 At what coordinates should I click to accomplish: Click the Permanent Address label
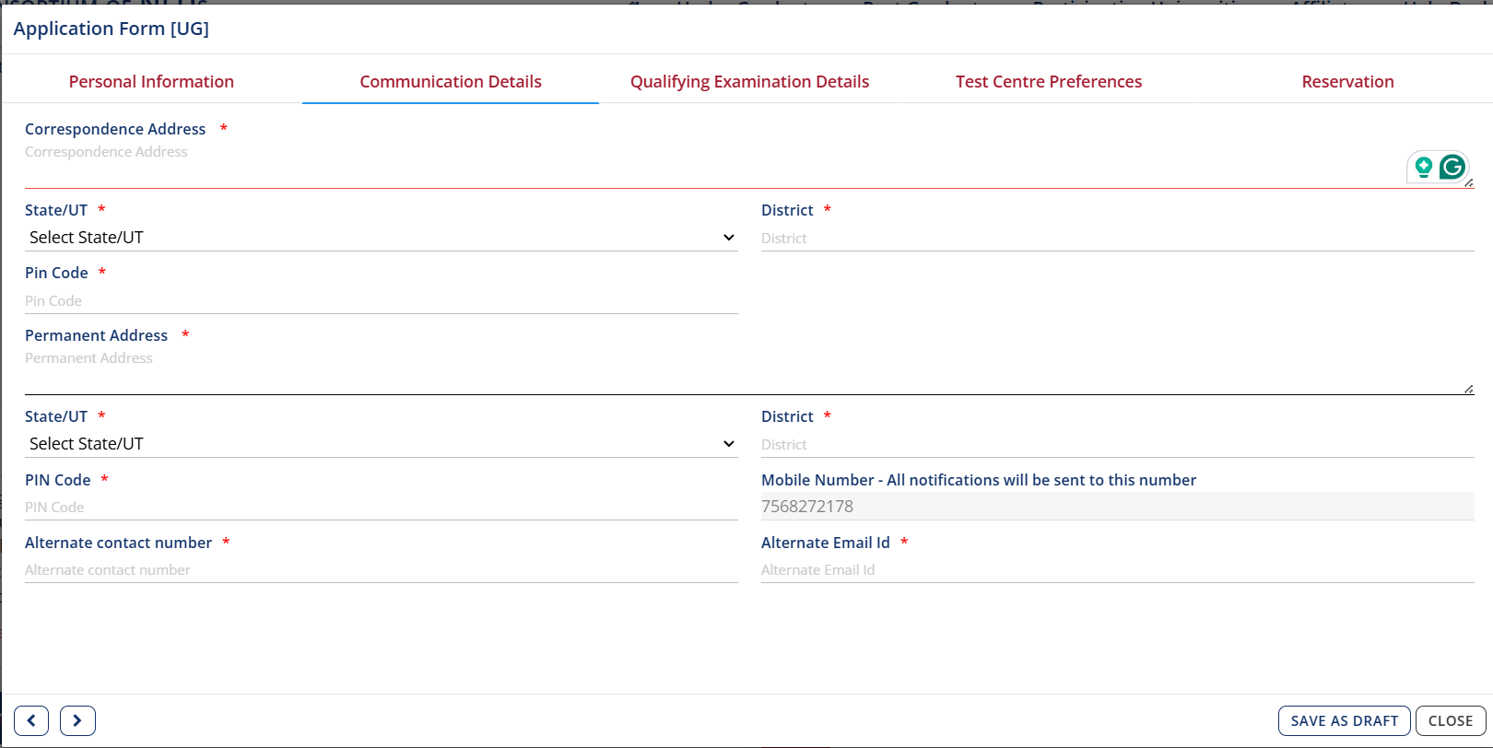pyautogui.click(x=96, y=335)
